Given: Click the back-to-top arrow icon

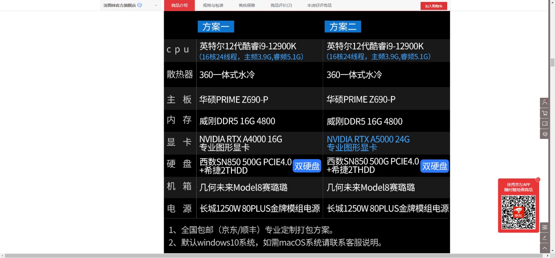Looking at the screenshot, I should point(545,248).
